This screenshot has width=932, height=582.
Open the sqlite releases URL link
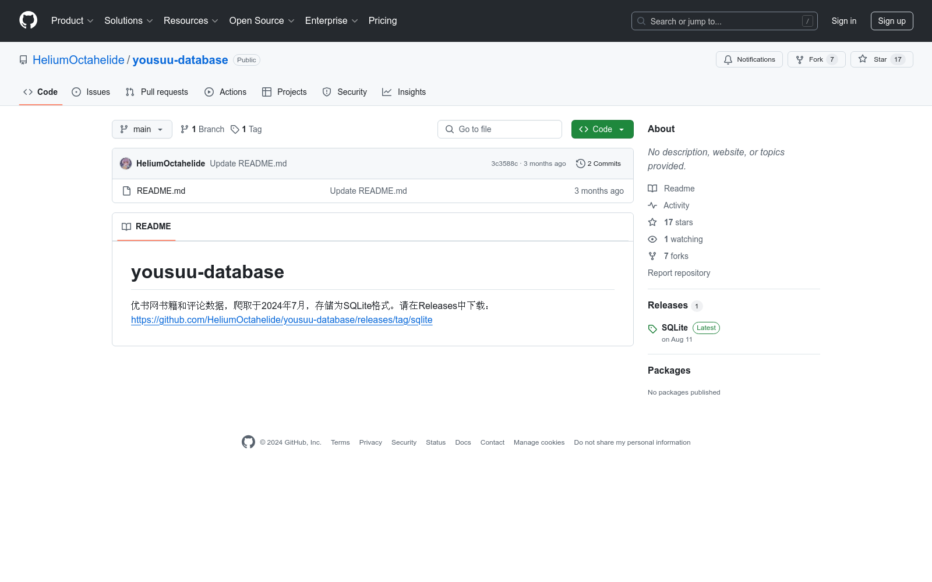[281, 320]
